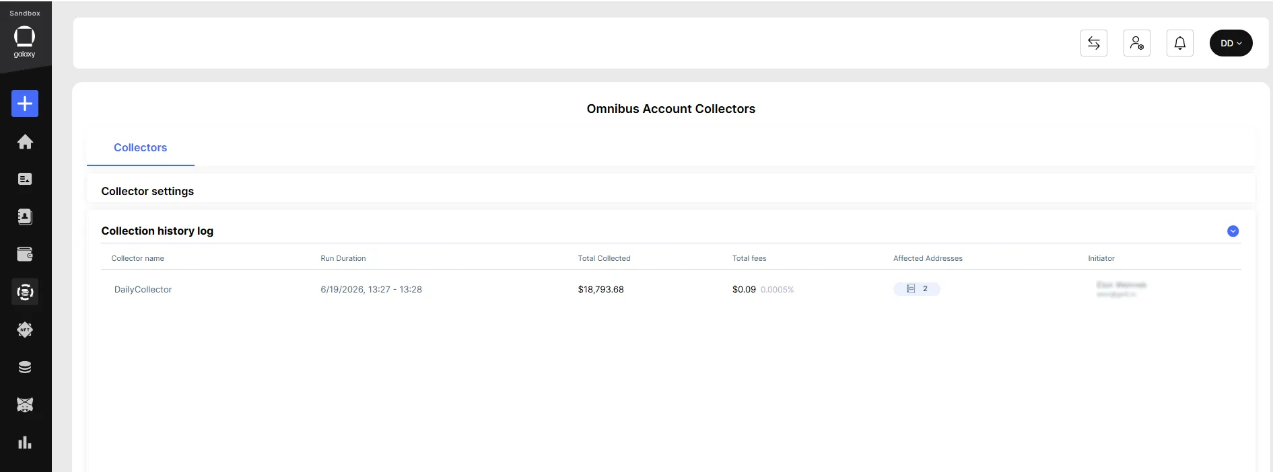Open the user settings header icon
1273x472 pixels.
pos(1137,43)
